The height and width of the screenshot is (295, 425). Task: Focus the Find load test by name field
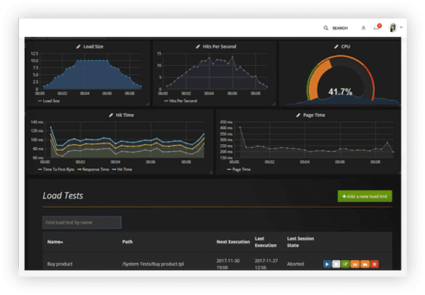(x=82, y=222)
